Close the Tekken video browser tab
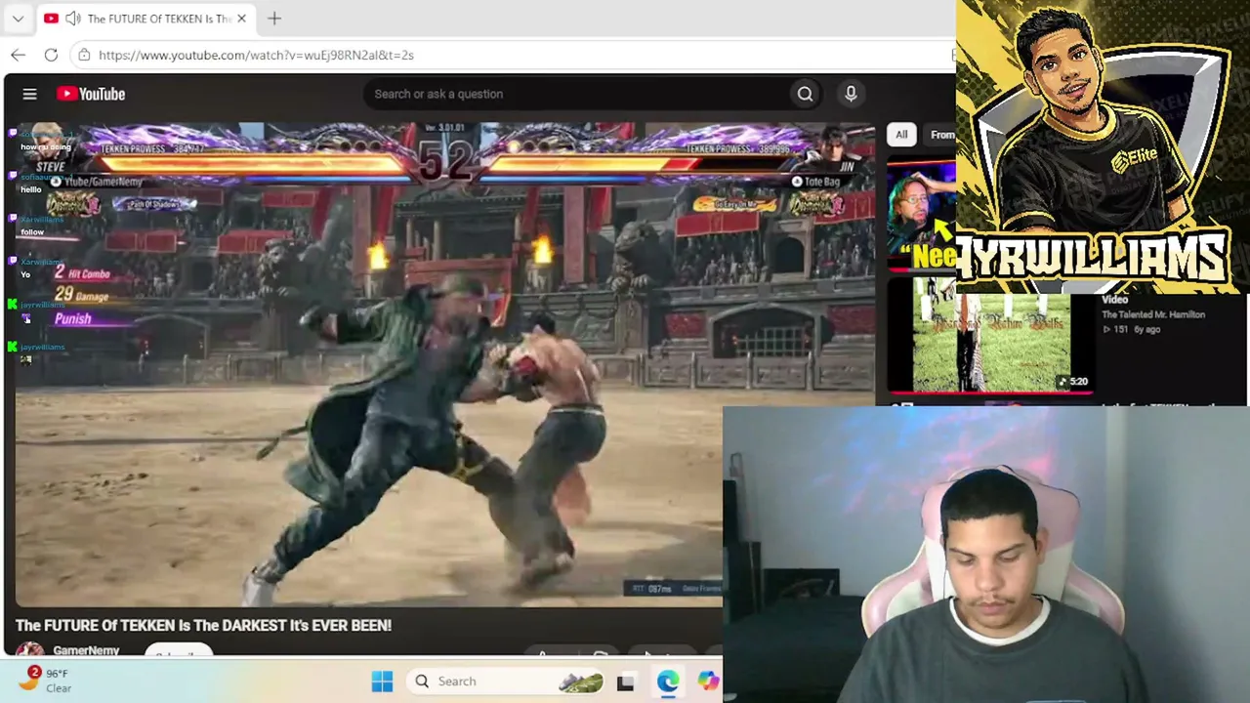The width and height of the screenshot is (1250, 703). [x=241, y=19]
